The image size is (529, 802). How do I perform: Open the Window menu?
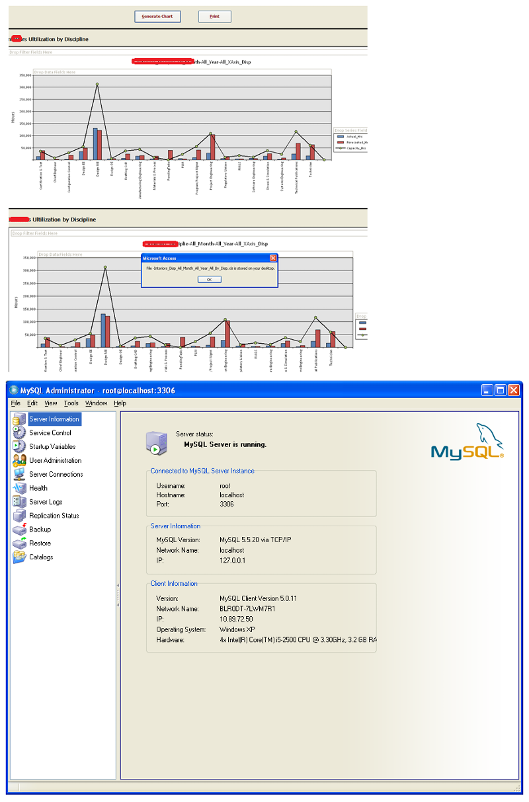97,403
